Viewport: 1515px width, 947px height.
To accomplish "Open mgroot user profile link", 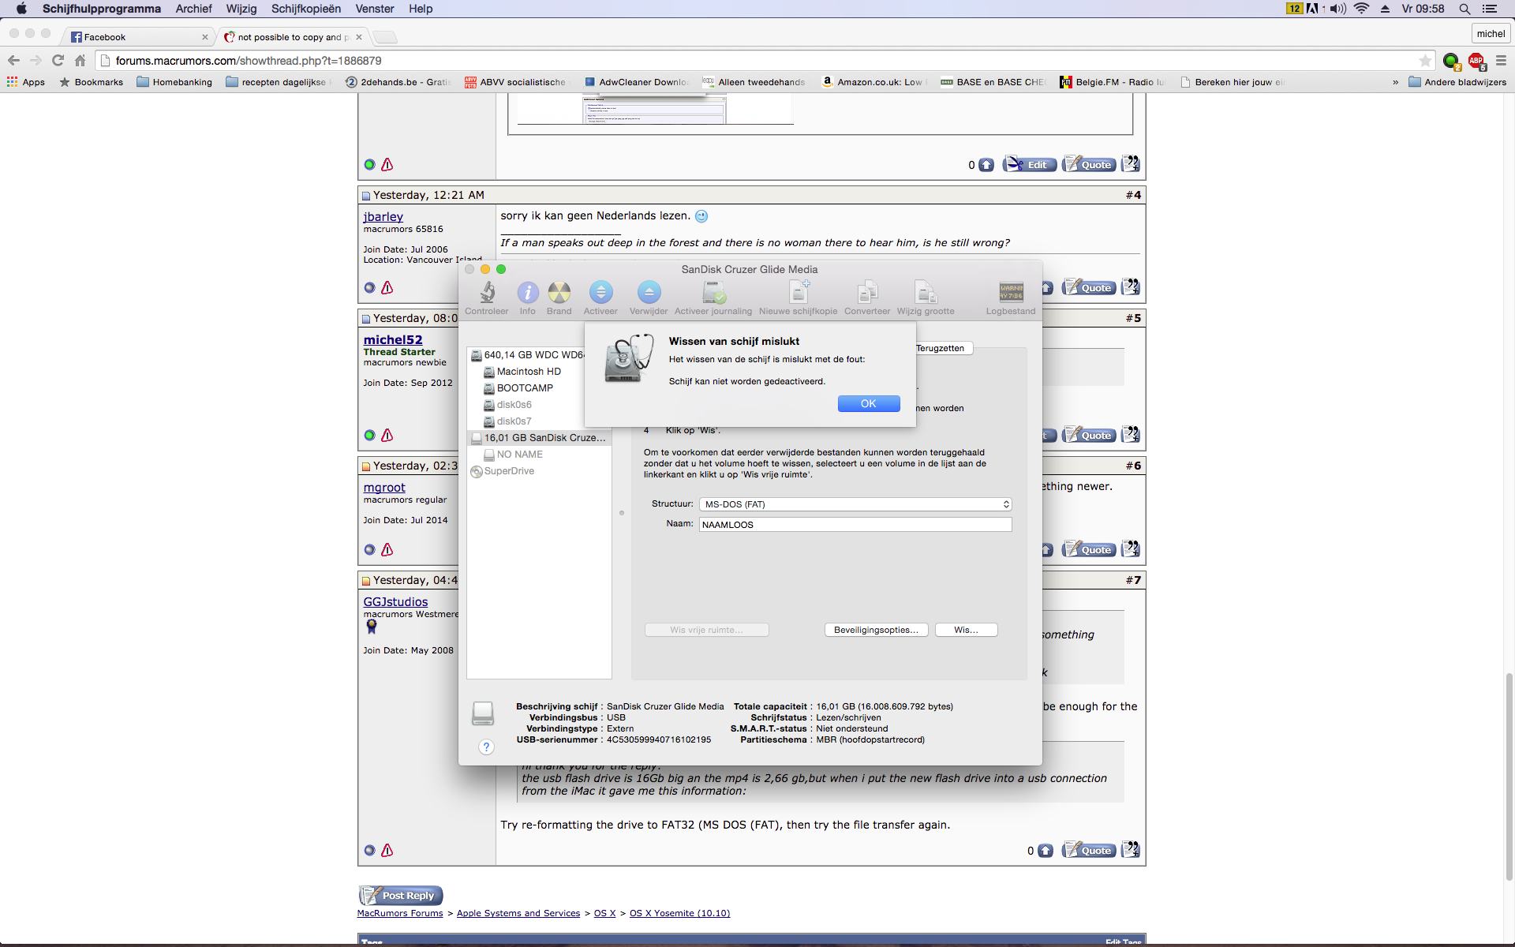I will [x=384, y=488].
